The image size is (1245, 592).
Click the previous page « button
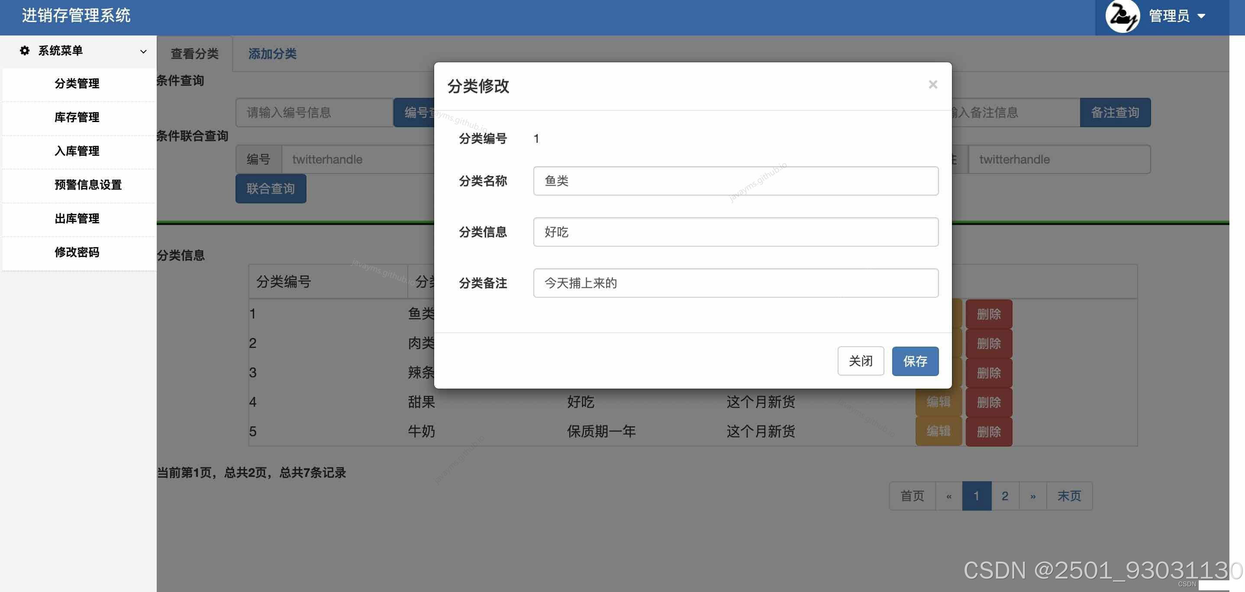(949, 496)
